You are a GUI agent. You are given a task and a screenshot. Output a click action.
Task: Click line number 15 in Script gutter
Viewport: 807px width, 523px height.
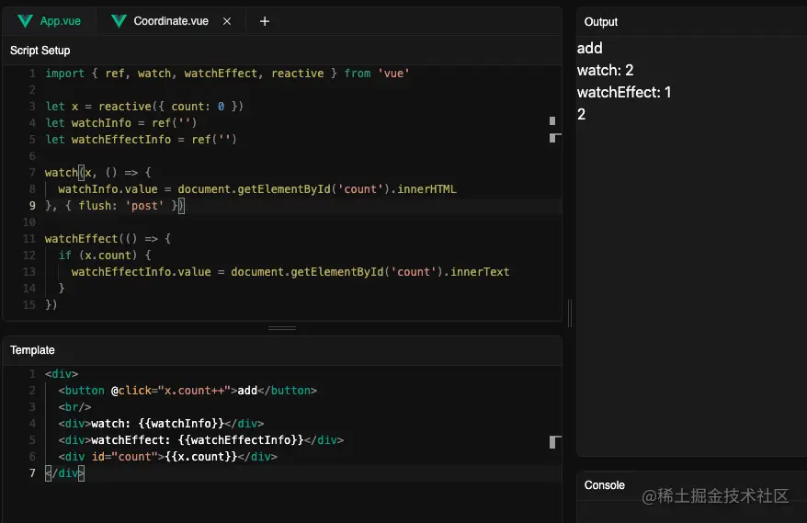pyautogui.click(x=29, y=305)
